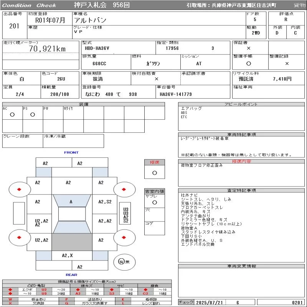Click the note アンテナ曲がり
This screenshot has height=307, width=307.
coord(195,216)
